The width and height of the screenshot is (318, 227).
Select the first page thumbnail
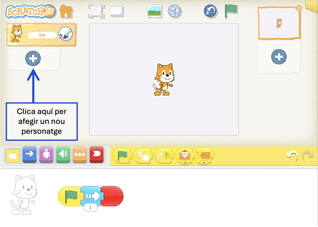tap(279, 23)
